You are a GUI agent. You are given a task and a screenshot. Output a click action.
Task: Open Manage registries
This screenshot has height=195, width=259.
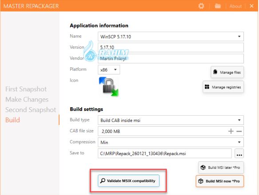(223, 87)
